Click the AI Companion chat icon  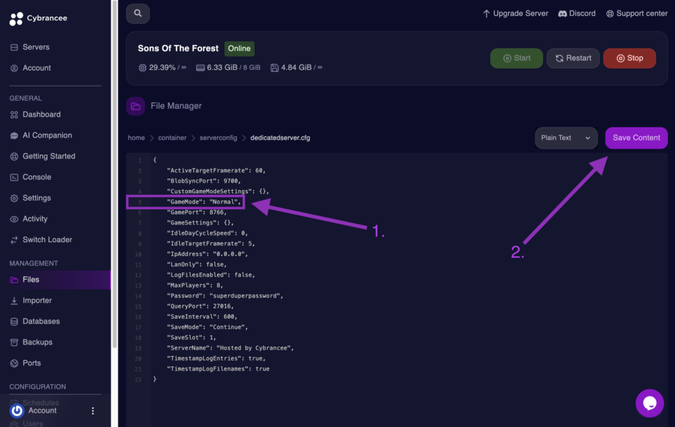(15, 135)
